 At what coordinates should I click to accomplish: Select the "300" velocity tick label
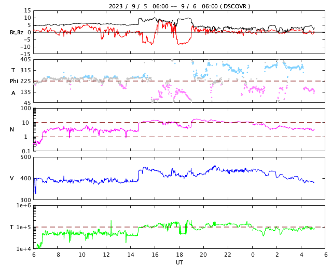click(25, 200)
